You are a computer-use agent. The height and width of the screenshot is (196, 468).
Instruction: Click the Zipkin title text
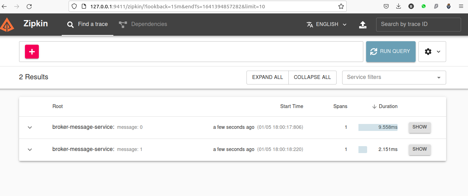point(36,24)
